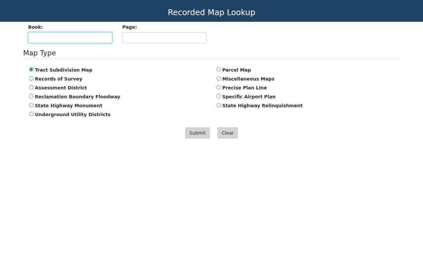Choose State Highway Relinquishment option
The width and height of the screenshot is (423, 264).
click(x=218, y=105)
